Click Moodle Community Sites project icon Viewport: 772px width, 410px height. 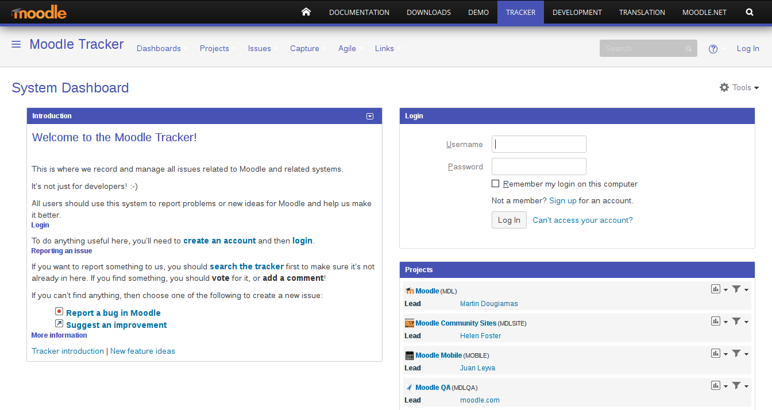click(x=410, y=323)
